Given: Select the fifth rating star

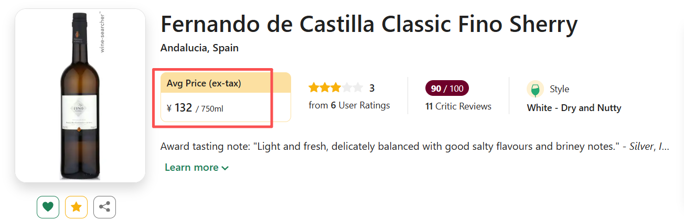Looking at the screenshot, I should coord(358,87).
